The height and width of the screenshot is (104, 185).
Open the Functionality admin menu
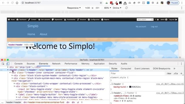coord(70,20)
